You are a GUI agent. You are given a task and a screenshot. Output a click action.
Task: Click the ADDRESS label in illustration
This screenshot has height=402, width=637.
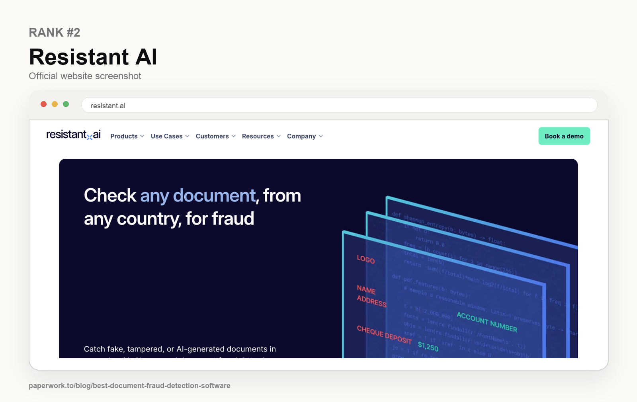pyautogui.click(x=371, y=301)
